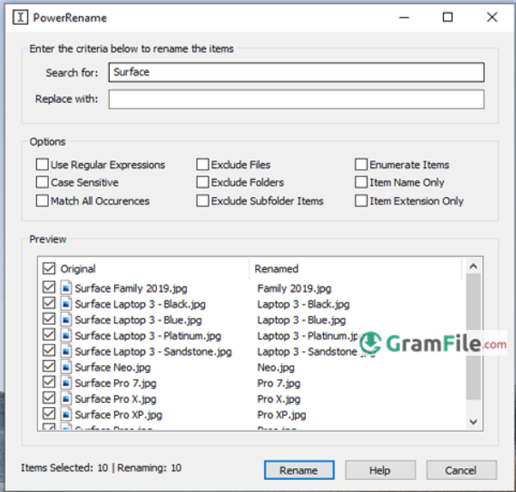The height and width of the screenshot is (492, 516).
Task: Select the Surface Pro 7.jpg file name
Action: click(x=116, y=383)
